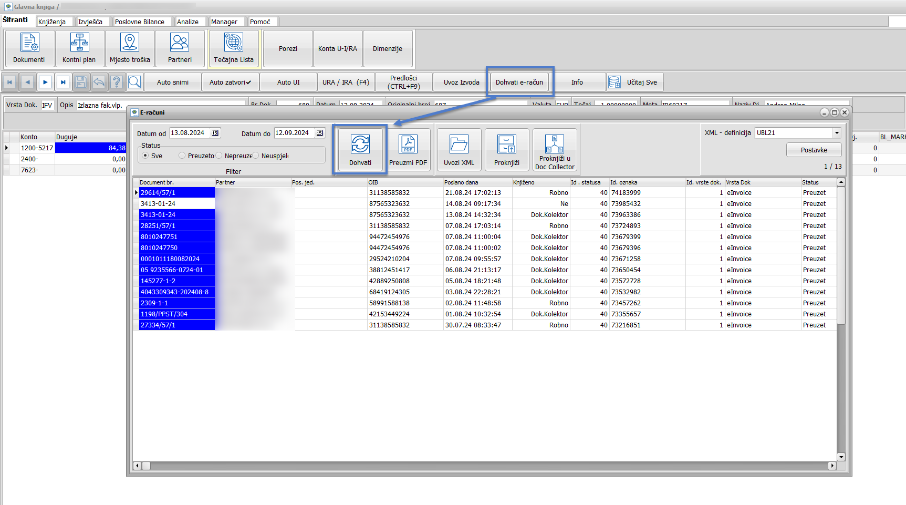Select document row 1198/PPST/304
Viewport: 906px width, 505px height.
click(x=485, y=314)
